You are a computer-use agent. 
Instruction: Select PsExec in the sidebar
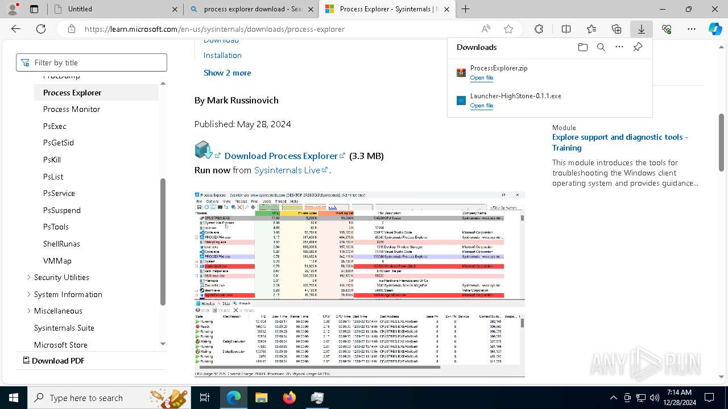coord(55,126)
